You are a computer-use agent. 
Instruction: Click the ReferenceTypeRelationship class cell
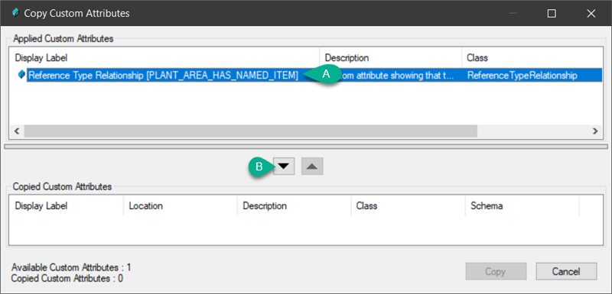(x=522, y=76)
